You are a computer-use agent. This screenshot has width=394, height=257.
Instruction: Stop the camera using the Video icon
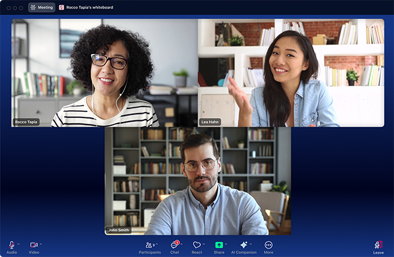click(33, 245)
